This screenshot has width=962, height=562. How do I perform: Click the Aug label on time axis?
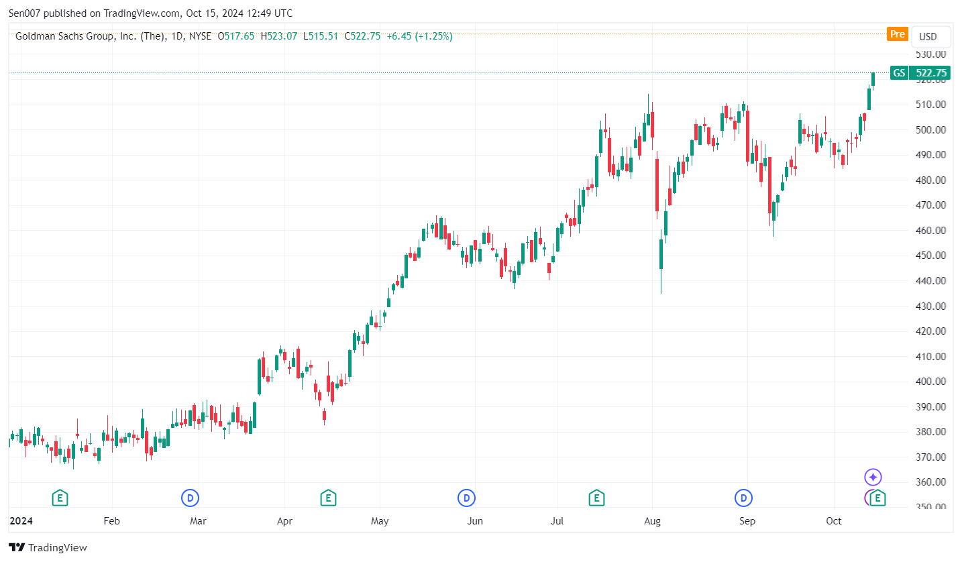pyautogui.click(x=652, y=521)
